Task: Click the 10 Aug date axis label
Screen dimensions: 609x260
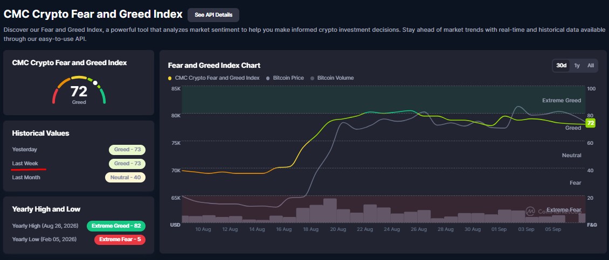Action: coord(203,229)
